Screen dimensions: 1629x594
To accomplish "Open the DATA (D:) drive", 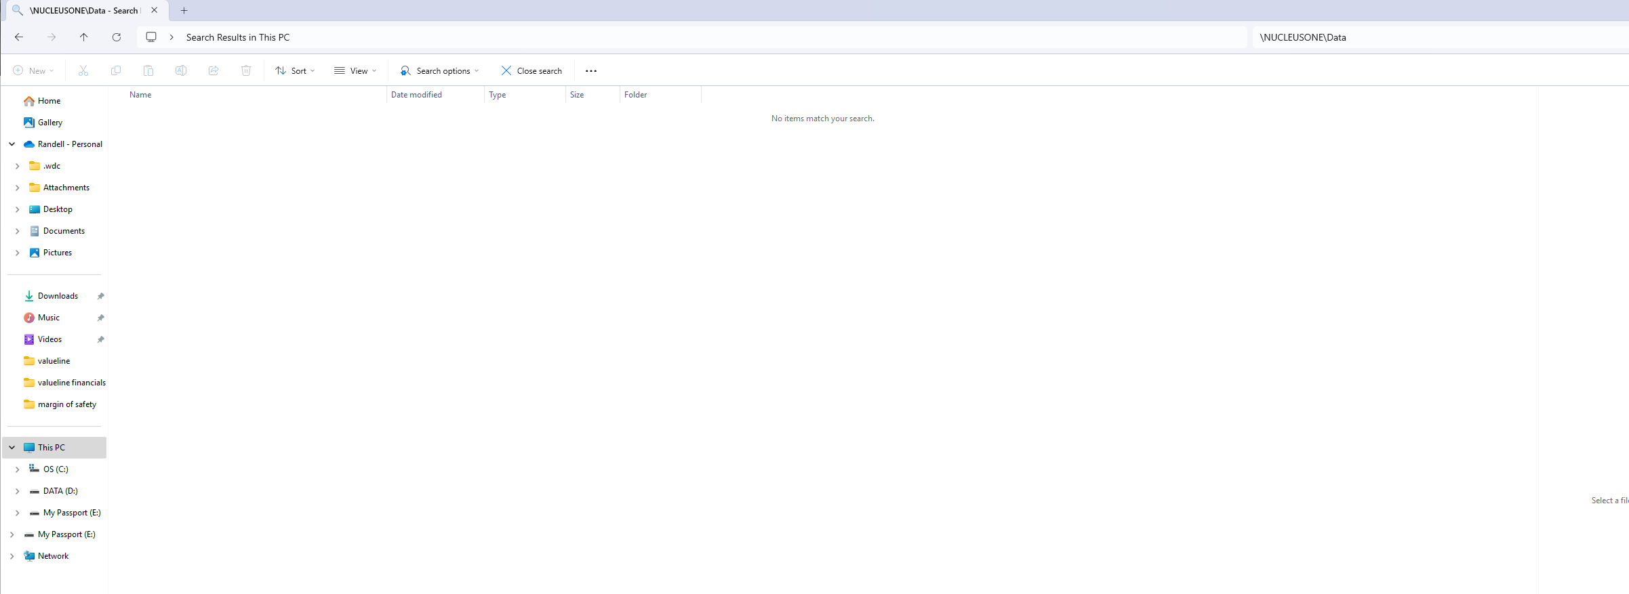I will tap(60, 491).
